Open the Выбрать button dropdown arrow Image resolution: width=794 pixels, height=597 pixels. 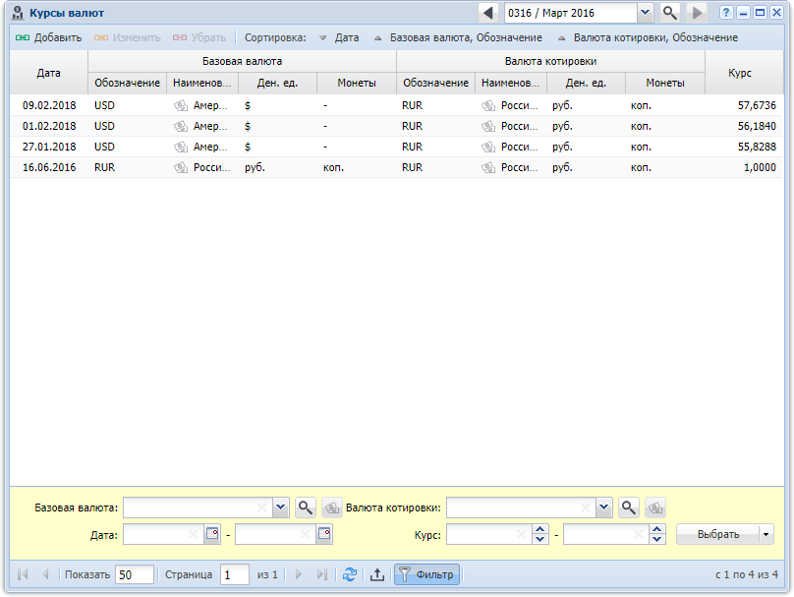coord(766,534)
